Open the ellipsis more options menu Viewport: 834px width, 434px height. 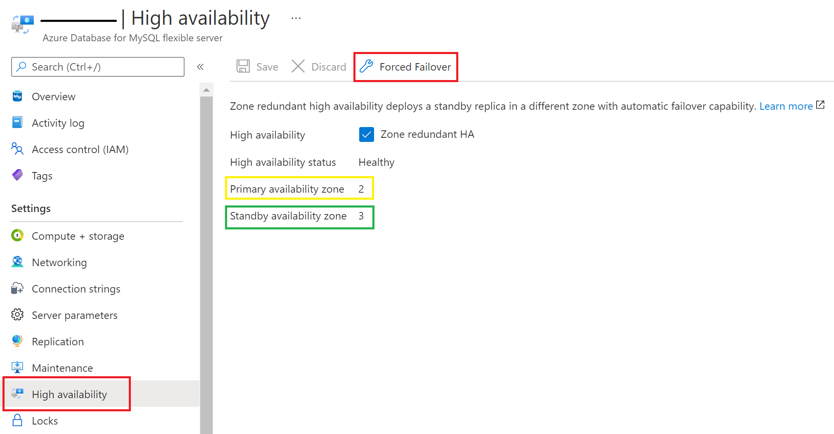296,18
